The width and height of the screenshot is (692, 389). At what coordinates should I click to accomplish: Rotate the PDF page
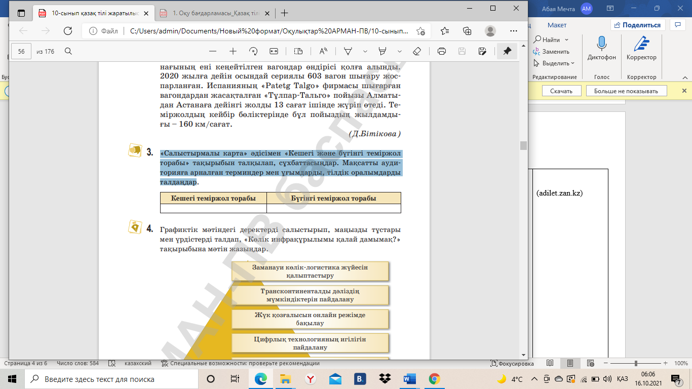[x=253, y=51]
